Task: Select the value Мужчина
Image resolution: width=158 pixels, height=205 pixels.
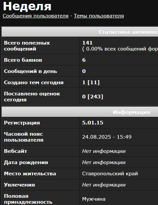Action: [x=94, y=199]
